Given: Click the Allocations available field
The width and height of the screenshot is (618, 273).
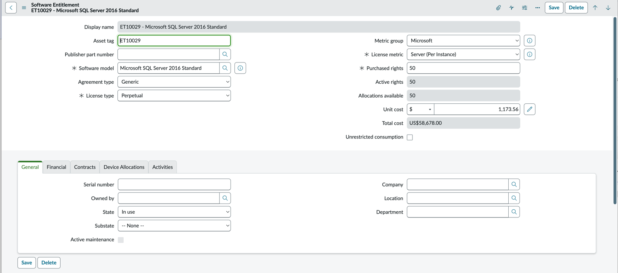Looking at the screenshot, I should tap(463, 96).
